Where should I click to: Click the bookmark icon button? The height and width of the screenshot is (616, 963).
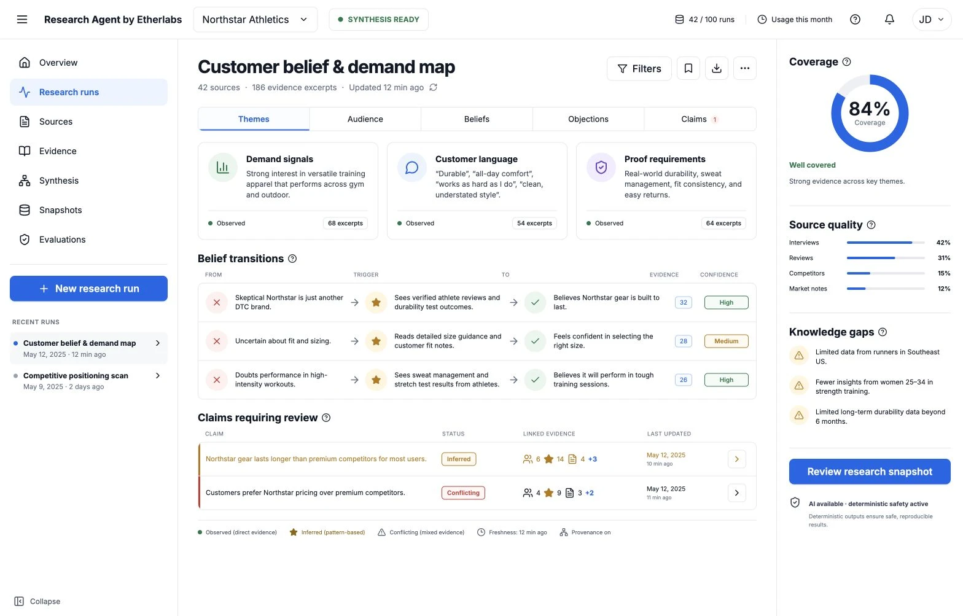pyautogui.click(x=688, y=69)
